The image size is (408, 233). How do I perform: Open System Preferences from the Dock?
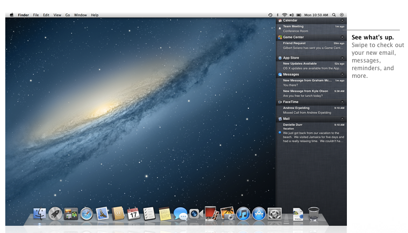[x=274, y=214]
